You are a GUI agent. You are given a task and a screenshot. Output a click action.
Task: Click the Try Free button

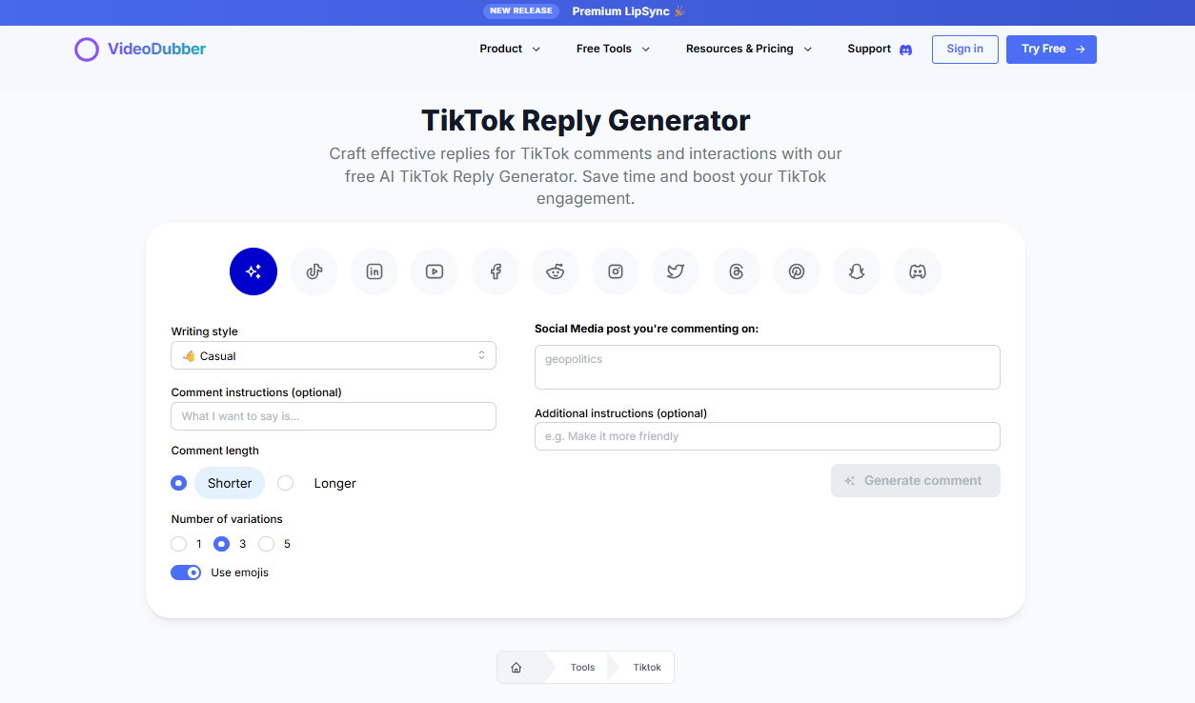[1051, 50]
